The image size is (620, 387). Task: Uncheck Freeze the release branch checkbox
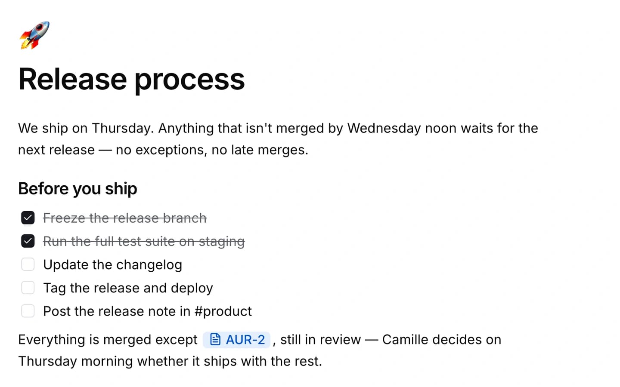(x=28, y=218)
